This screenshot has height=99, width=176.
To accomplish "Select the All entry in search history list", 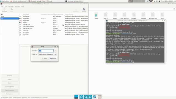I will [9, 14].
